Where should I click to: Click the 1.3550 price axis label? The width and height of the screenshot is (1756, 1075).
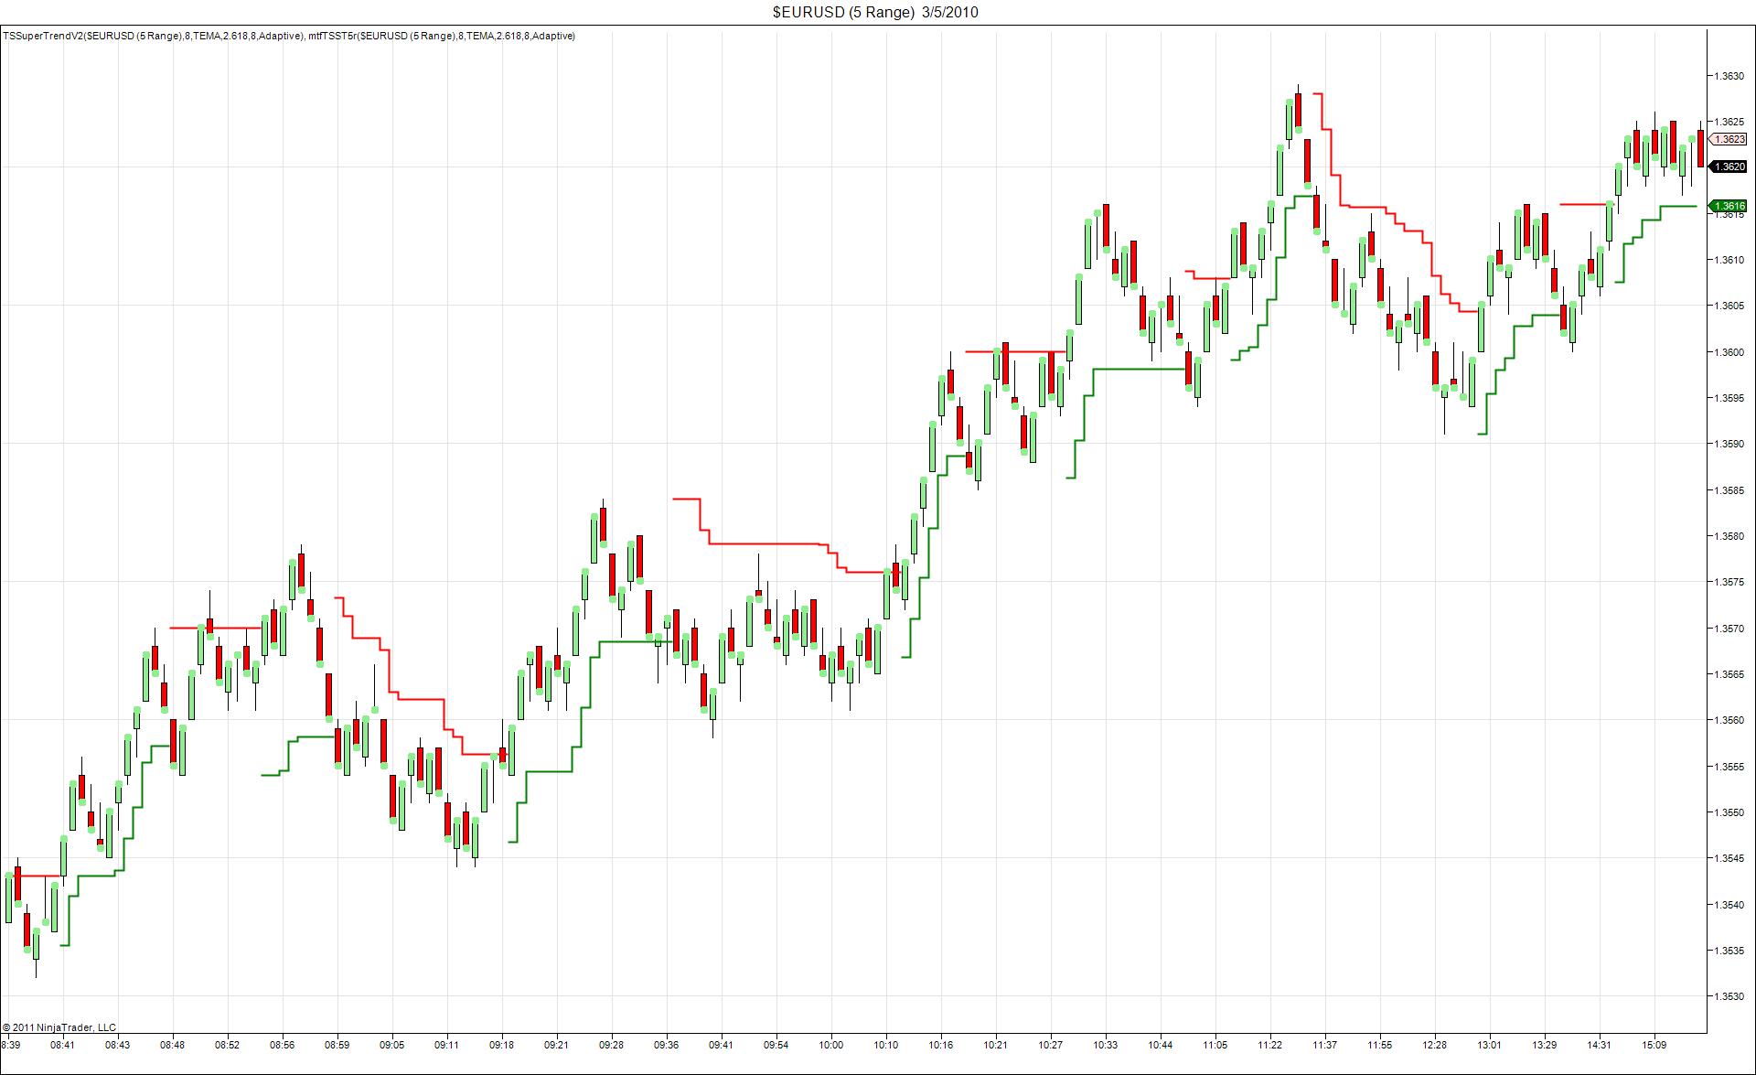click(1729, 812)
